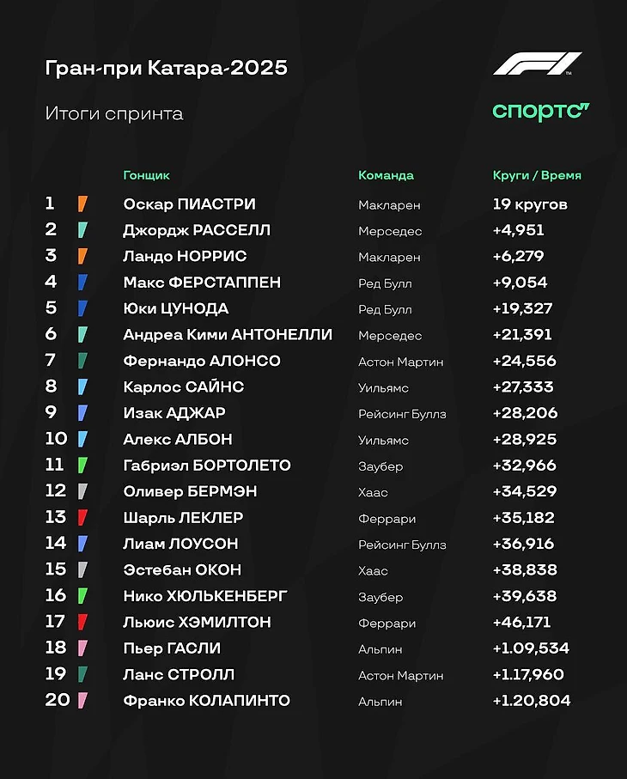
Task: Click the green Sports logo
Action: (541, 112)
